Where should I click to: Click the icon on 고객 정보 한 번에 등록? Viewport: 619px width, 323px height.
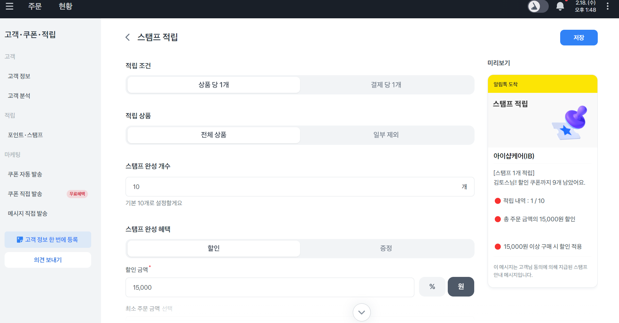tap(20, 240)
